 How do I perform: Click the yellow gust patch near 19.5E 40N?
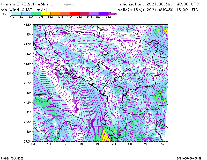(x=106, y=136)
